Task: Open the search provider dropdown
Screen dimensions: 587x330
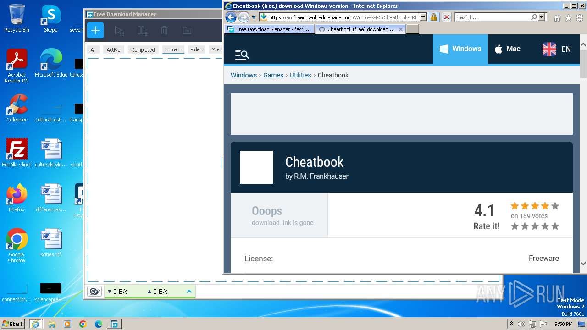Action: [542, 17]
